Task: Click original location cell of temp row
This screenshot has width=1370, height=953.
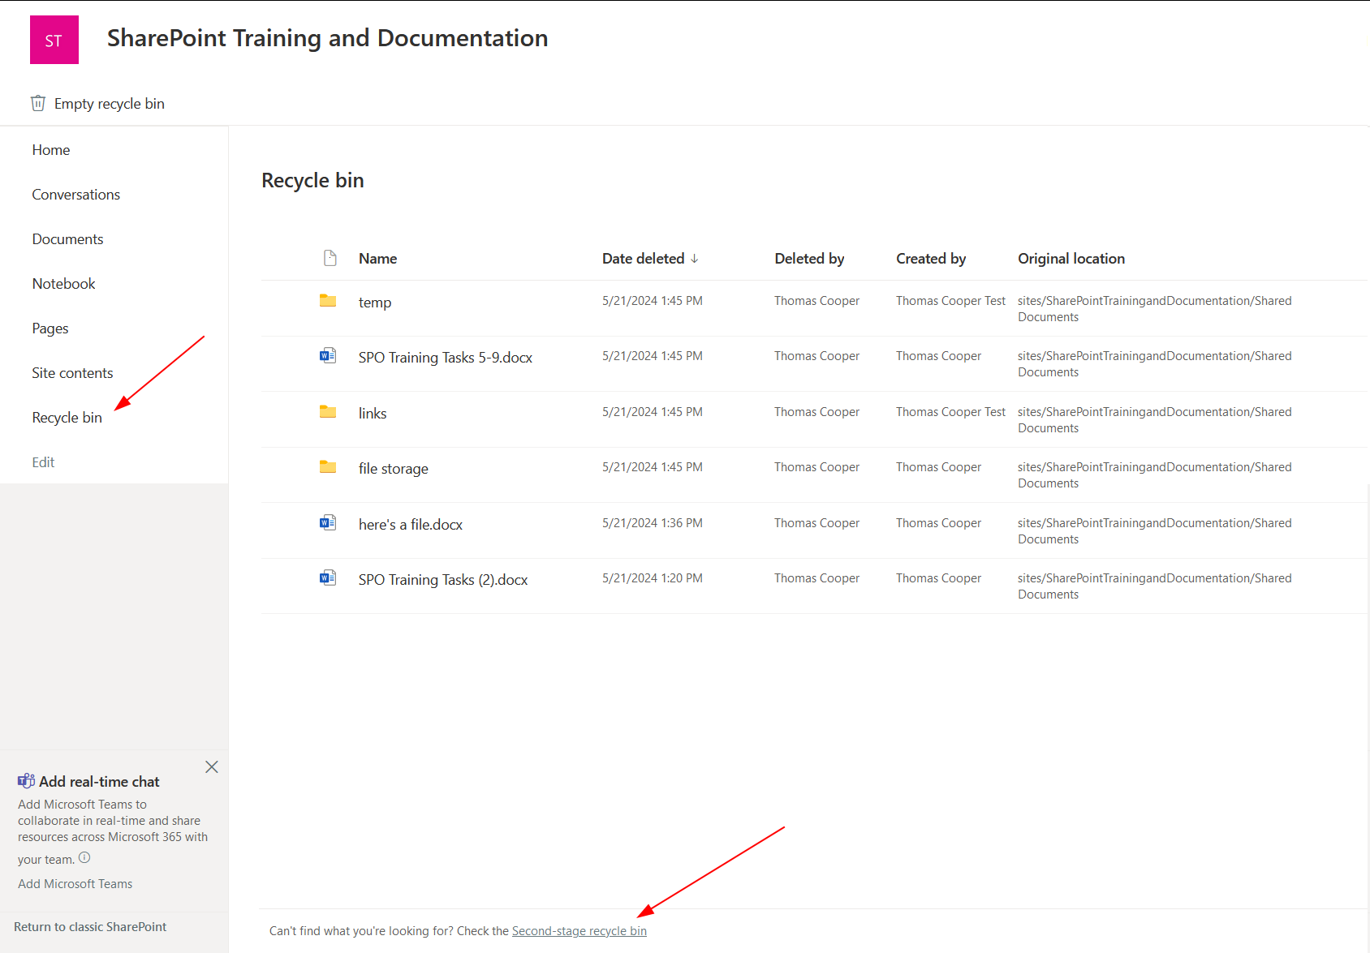Action: [x=1155, y=309]
